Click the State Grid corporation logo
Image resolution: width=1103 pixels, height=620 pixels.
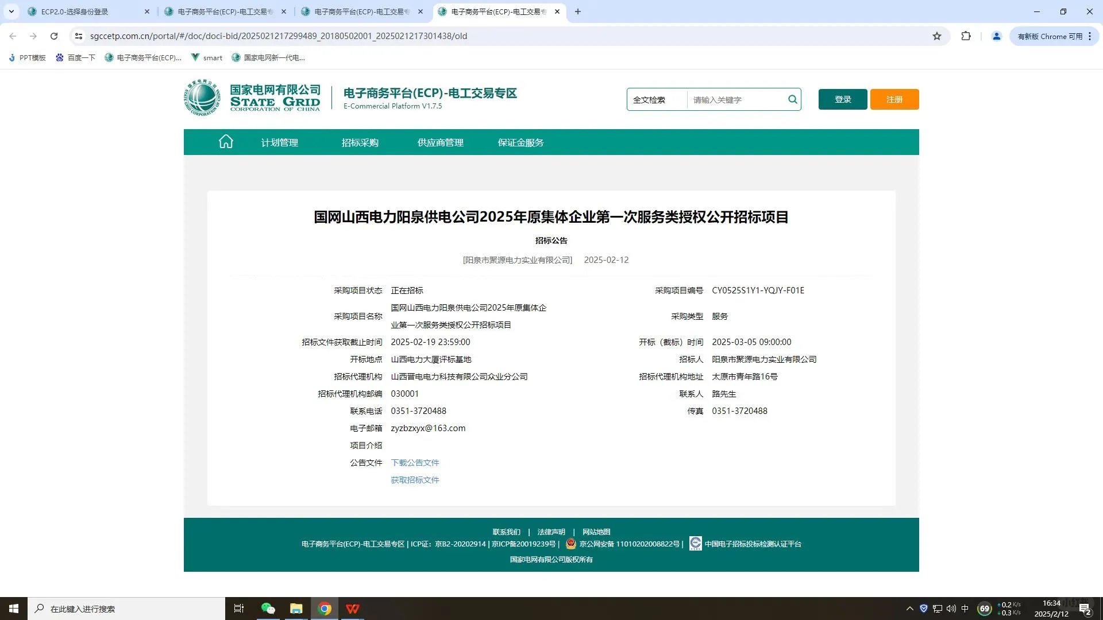pos(202,97)
